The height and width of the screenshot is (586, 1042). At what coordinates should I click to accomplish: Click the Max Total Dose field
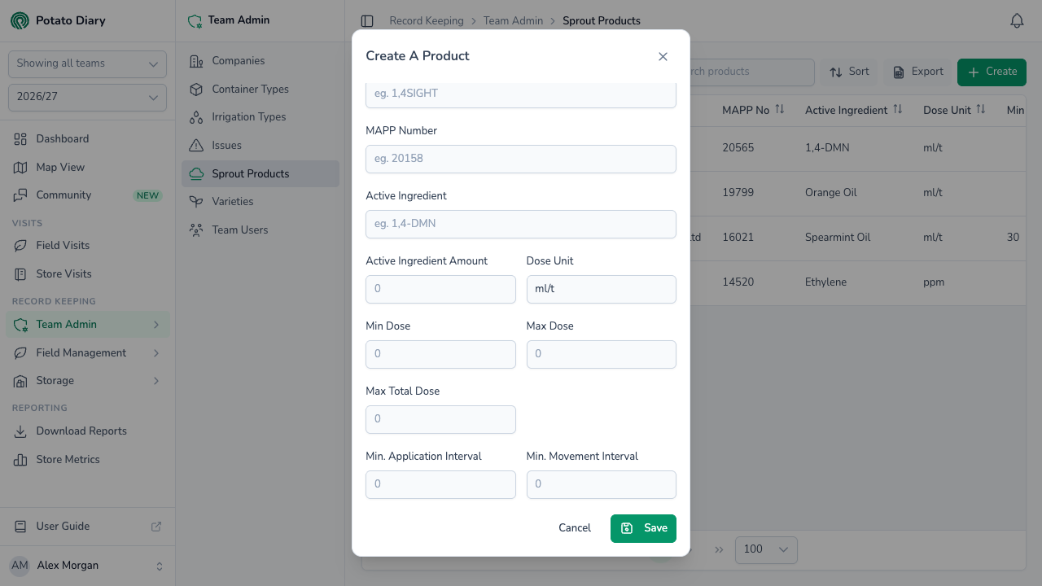click(x=440, y=419)
